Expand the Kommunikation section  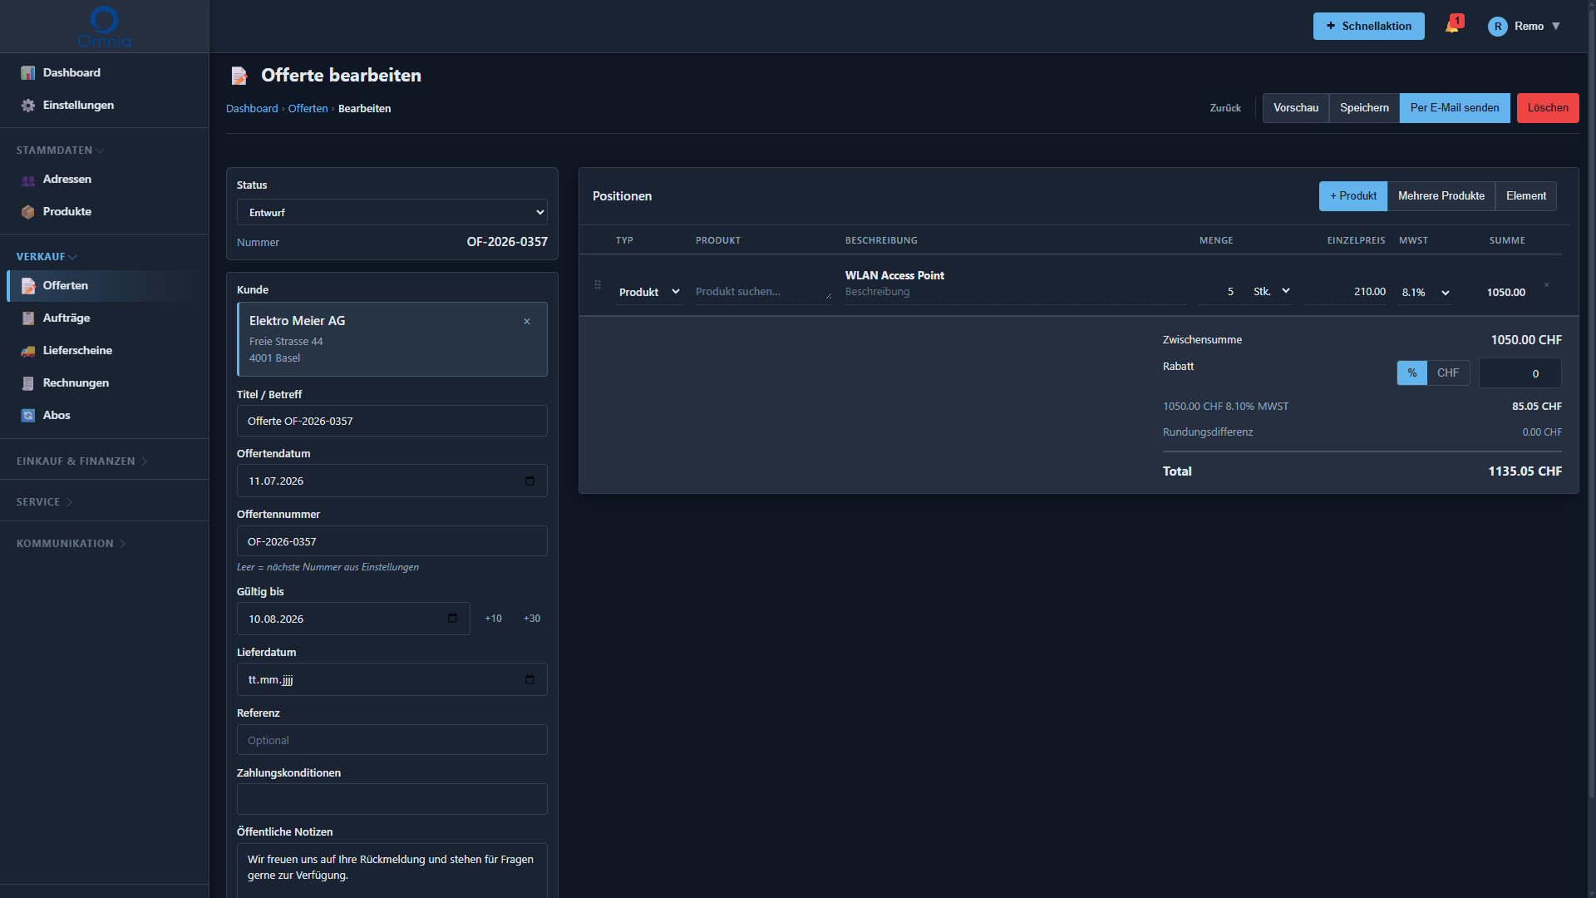[71, 544]
